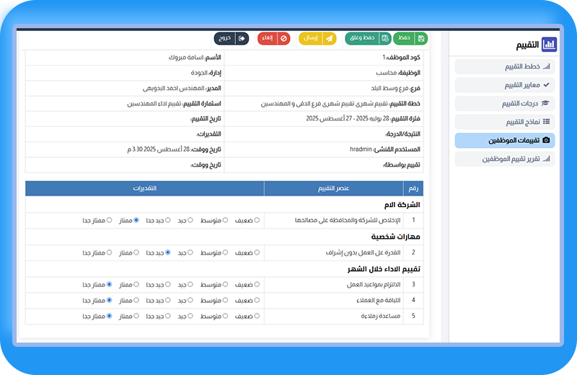This screenshot has height=375, width=577.
Task: Click the checkmark icon beside معايير التقييم
Action: 546,85
